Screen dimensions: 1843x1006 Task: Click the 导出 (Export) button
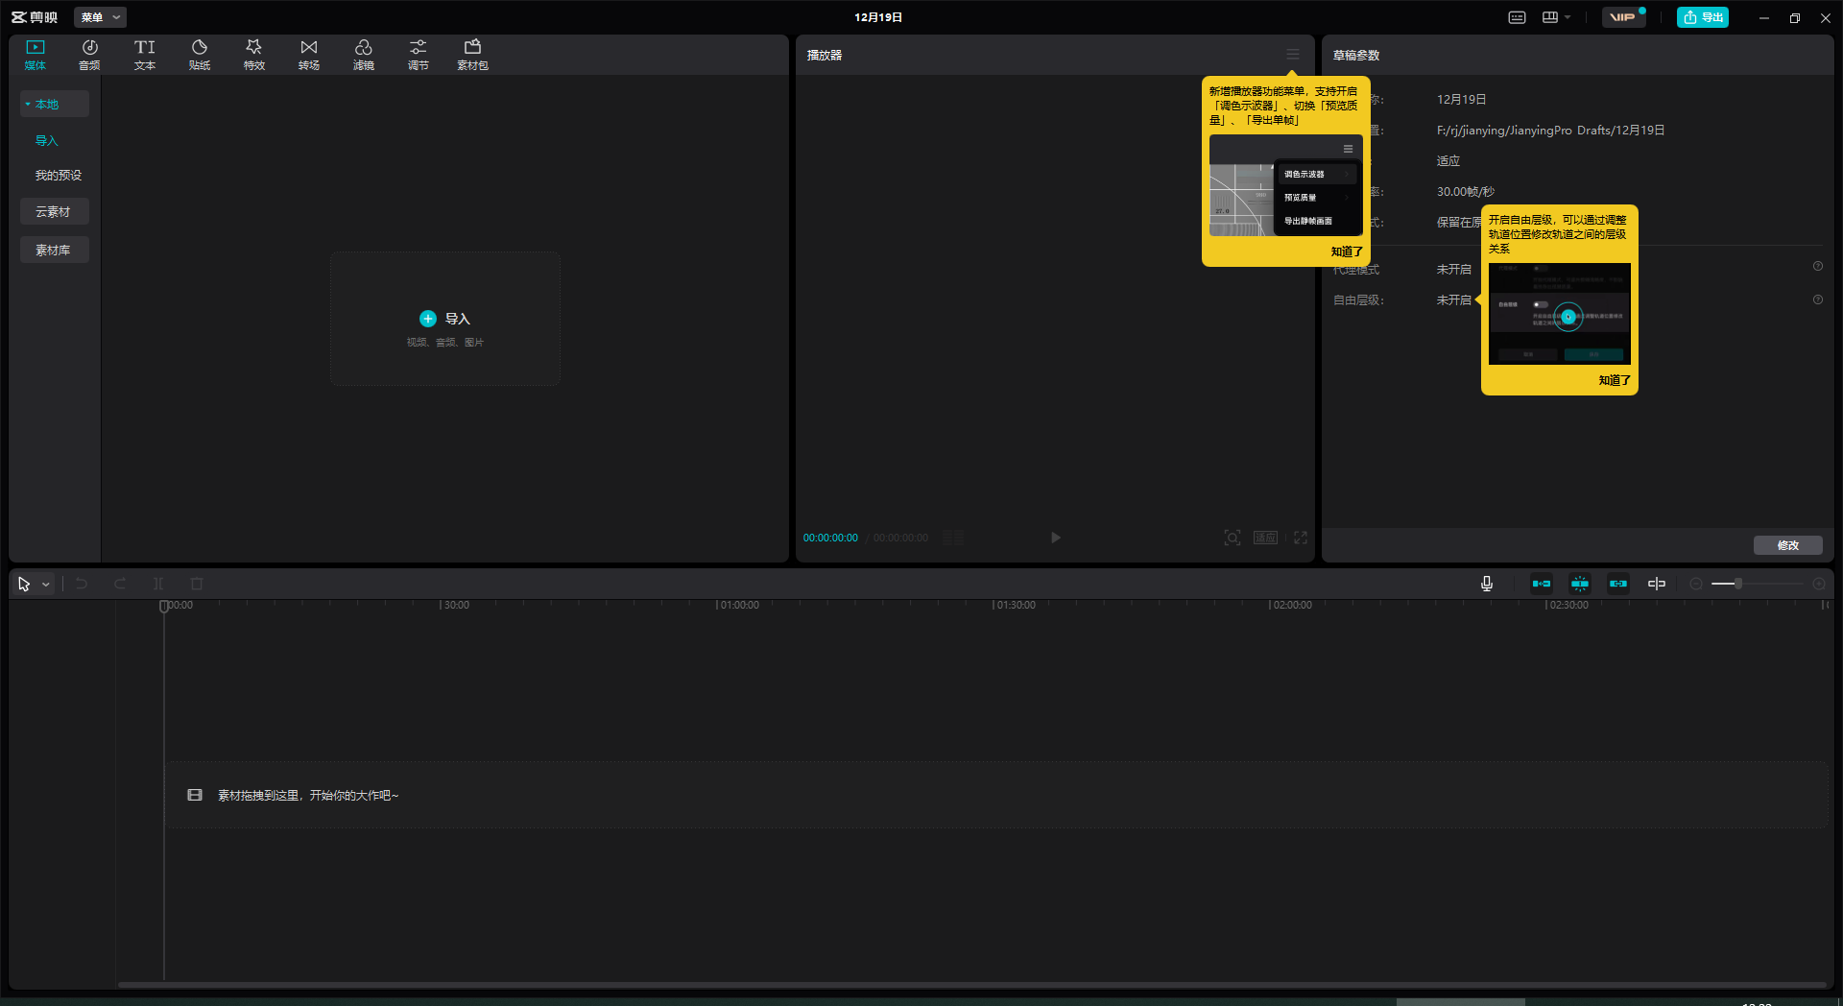(x=1703, y=17)
